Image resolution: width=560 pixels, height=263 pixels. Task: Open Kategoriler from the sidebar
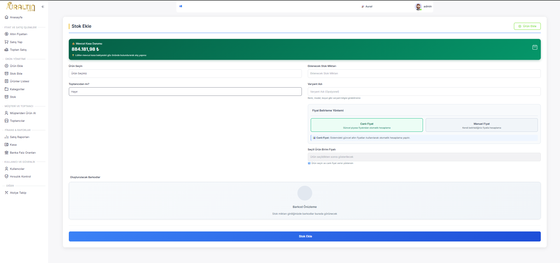[x=17, y=89]
